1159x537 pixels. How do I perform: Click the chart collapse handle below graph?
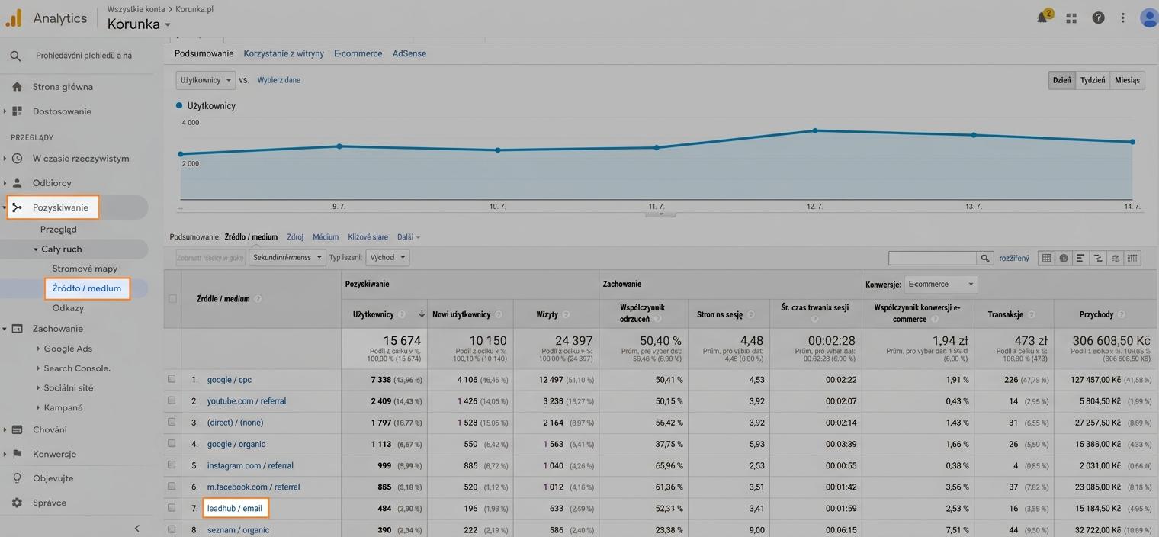[x=660, y=214]
